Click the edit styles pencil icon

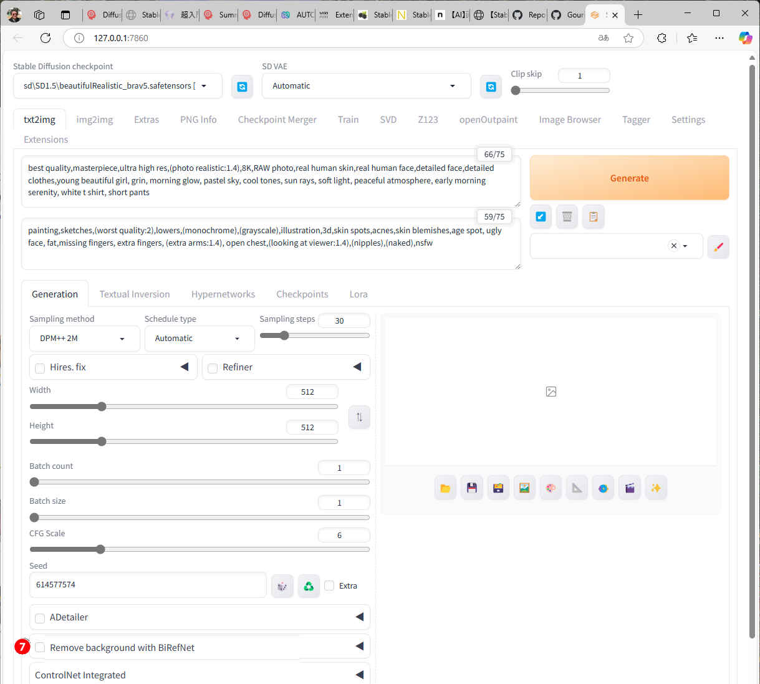[x=718, y=246]
